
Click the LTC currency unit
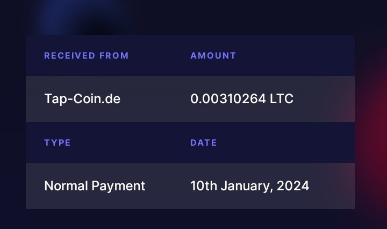282,99
